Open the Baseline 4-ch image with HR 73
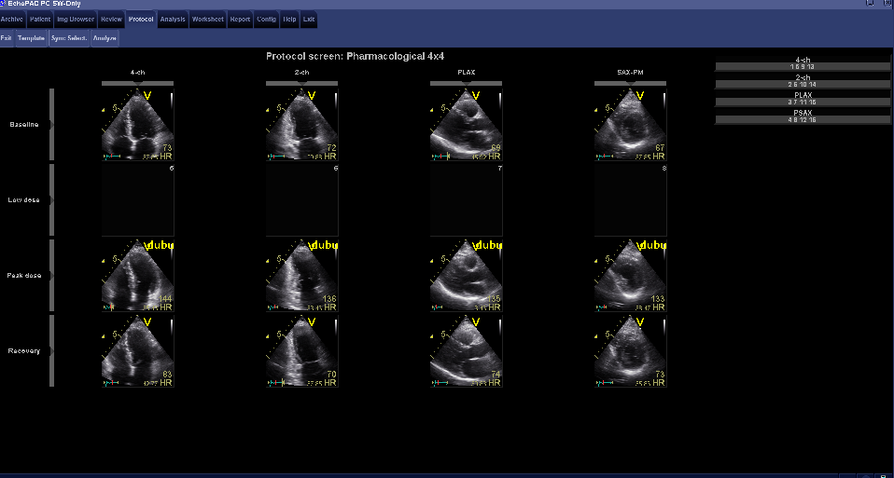This screenshot has width=894, height=478. click(x=137, y=125)
